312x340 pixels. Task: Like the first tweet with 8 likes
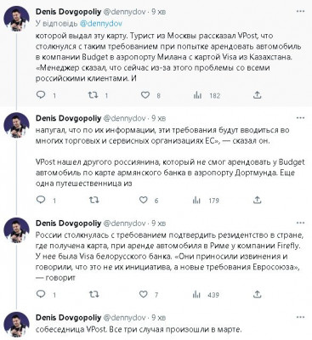click(x=145, y=95)
